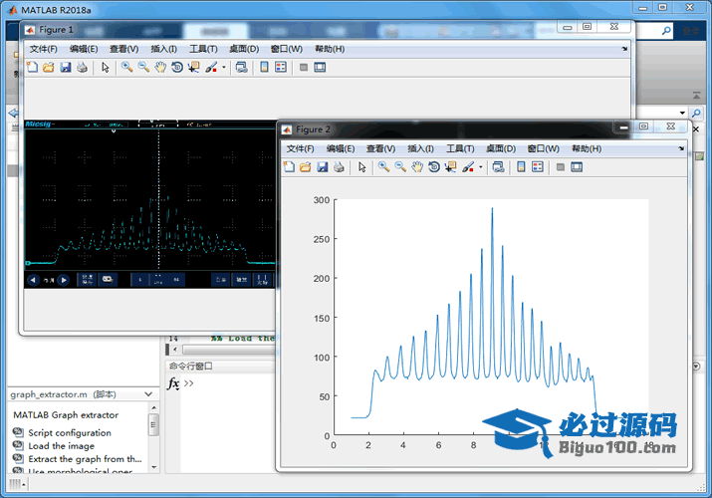This screenshot has height=498, width=712.
Task: Select the Rotate 3D tool in Figure 1
Action: pos(176,68)
